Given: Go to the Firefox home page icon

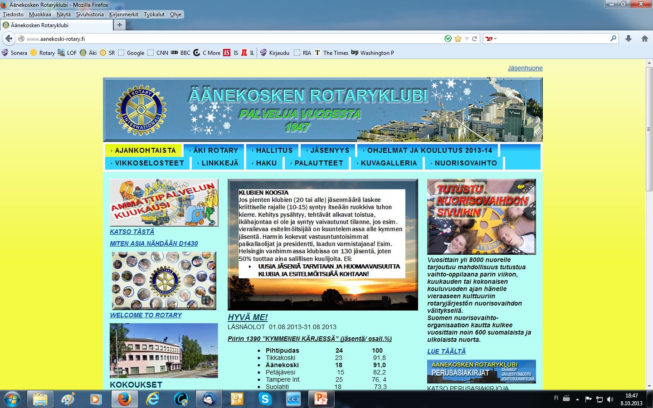Looking at the screenshot, I should [645, 39].
